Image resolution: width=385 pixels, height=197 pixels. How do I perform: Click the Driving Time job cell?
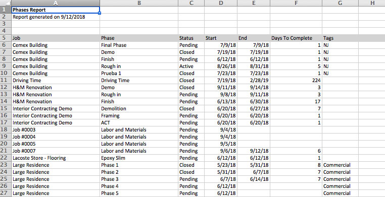tap(56, 80)
